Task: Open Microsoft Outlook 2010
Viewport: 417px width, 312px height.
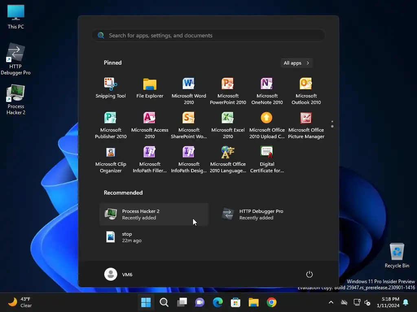Action: [x=306, y=91]
